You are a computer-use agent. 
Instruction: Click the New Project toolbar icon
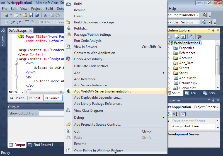click(6, 15)
